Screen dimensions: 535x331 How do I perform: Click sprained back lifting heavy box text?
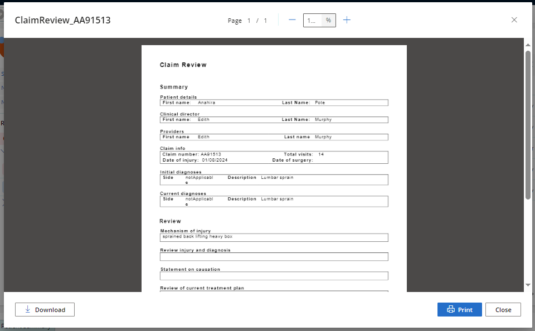click(197, 236)
